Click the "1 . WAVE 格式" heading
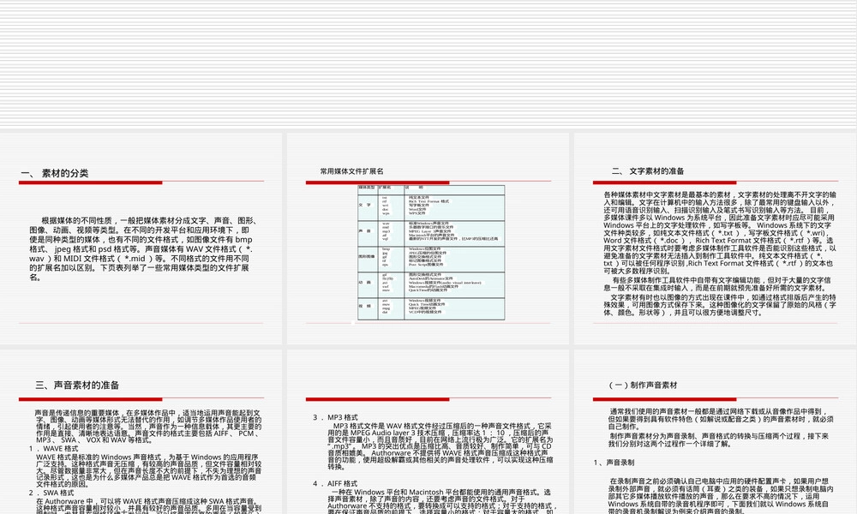857x514 pixels. (53, 448)
